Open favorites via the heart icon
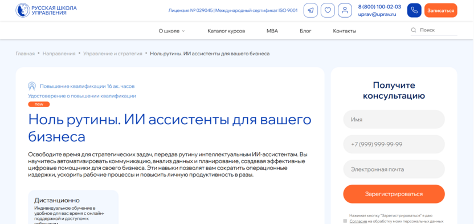 tap(328, 10)
